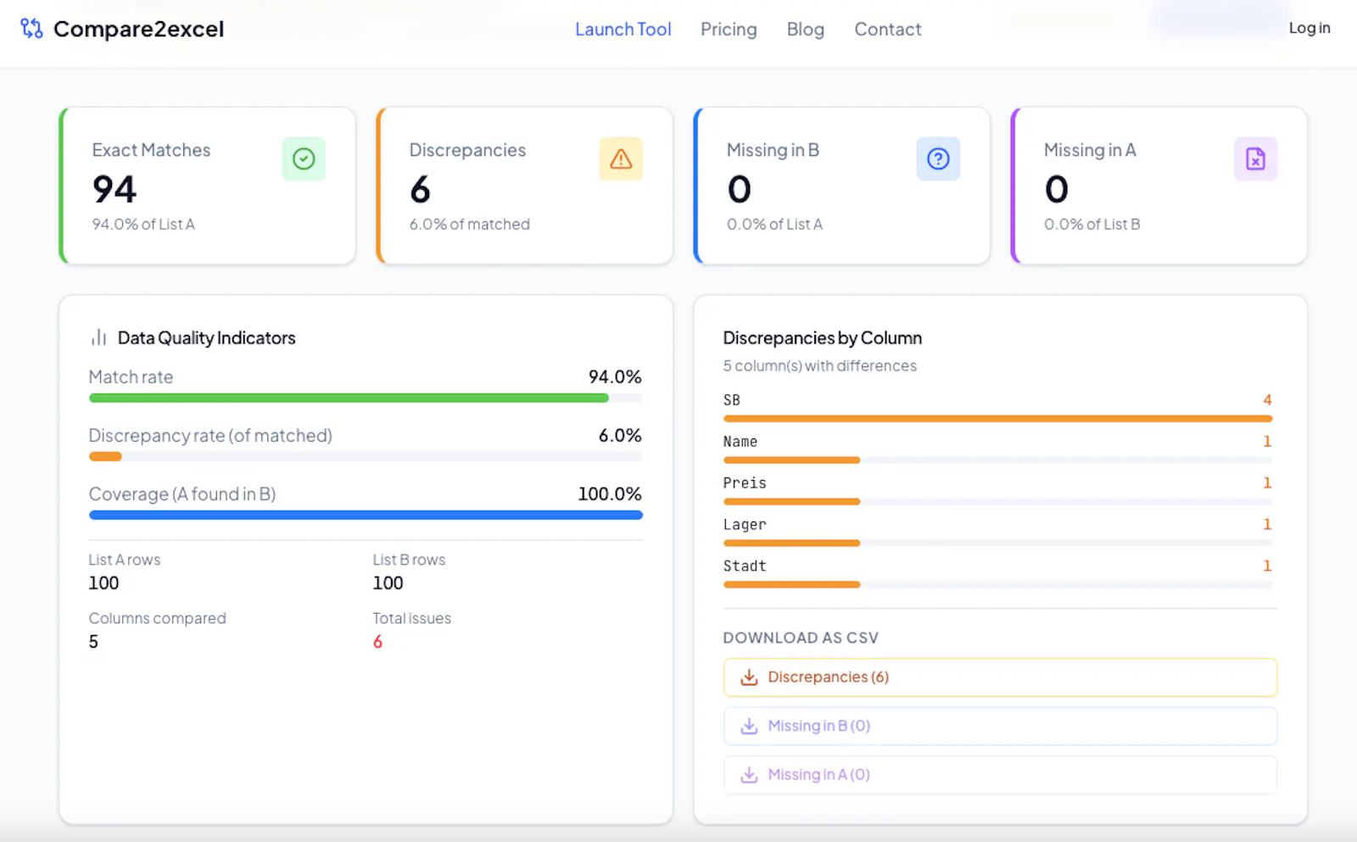Click the 'Coverage (A found in B)' label

182,494
